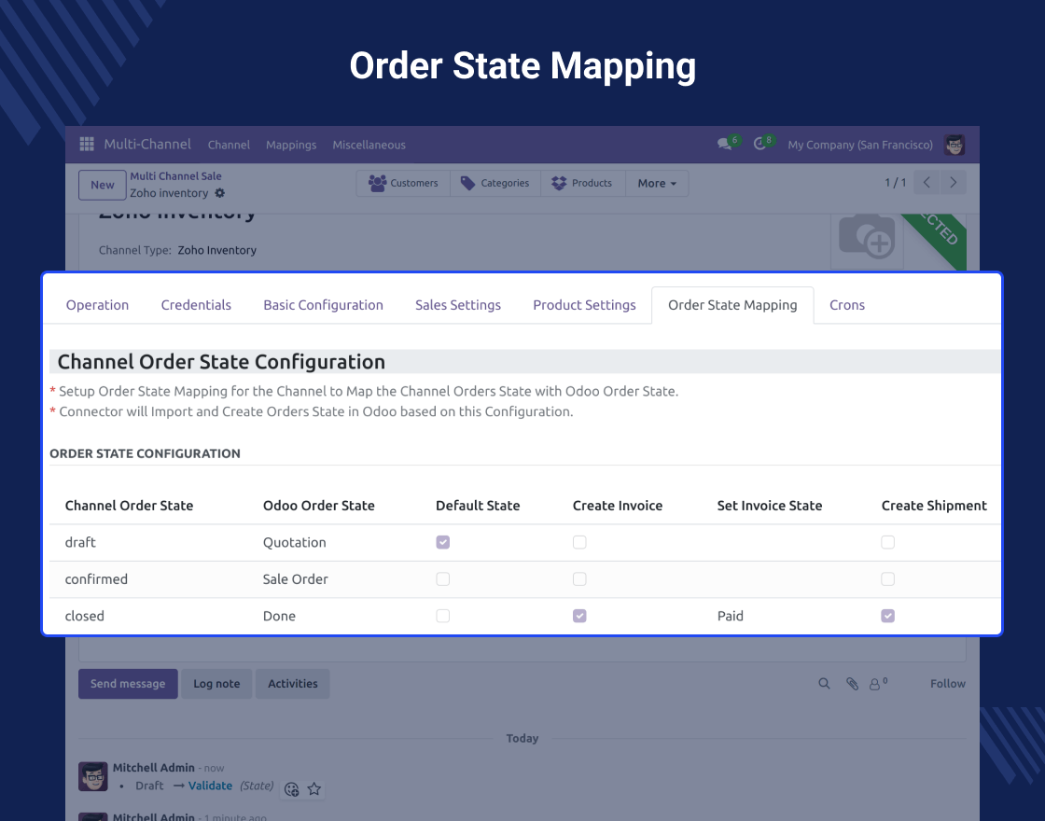Open the Miscellaneous menu
The width and height of the screenshot is (1045, 821).
(369, 145)
